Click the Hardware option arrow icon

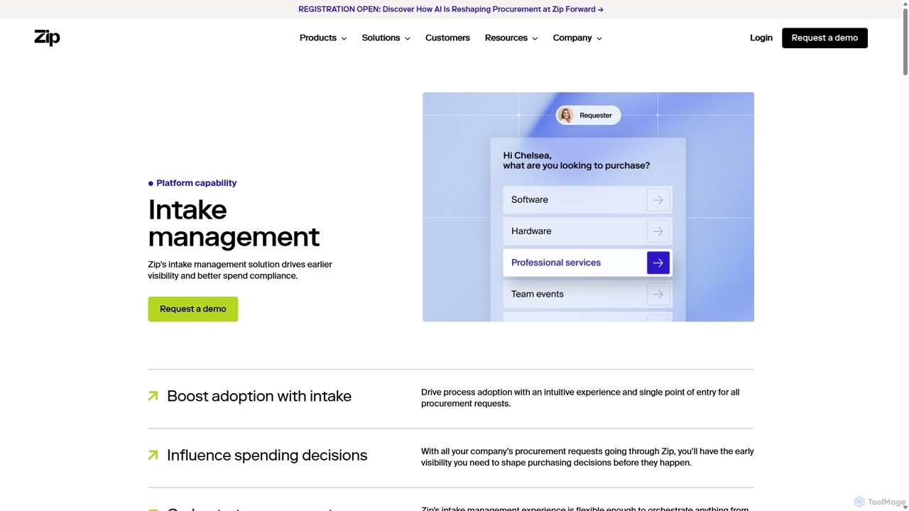(x=658, y=231)
